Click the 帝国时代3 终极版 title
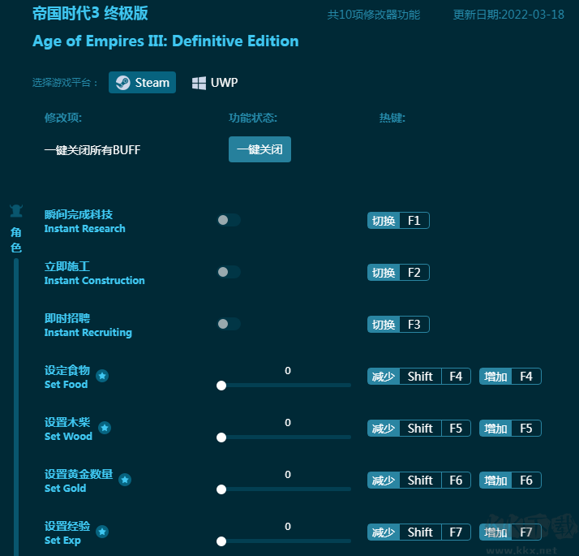 90,13
